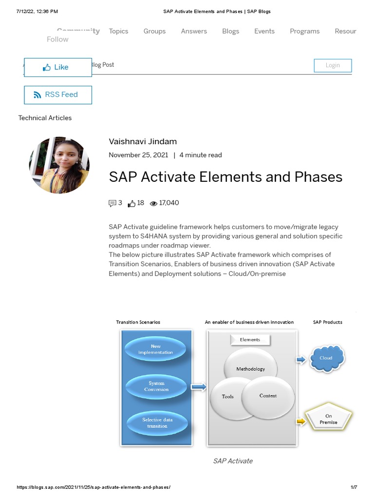Click the views eye icon
This screenshot has height=499, width=374.
(x=154, y=203)
